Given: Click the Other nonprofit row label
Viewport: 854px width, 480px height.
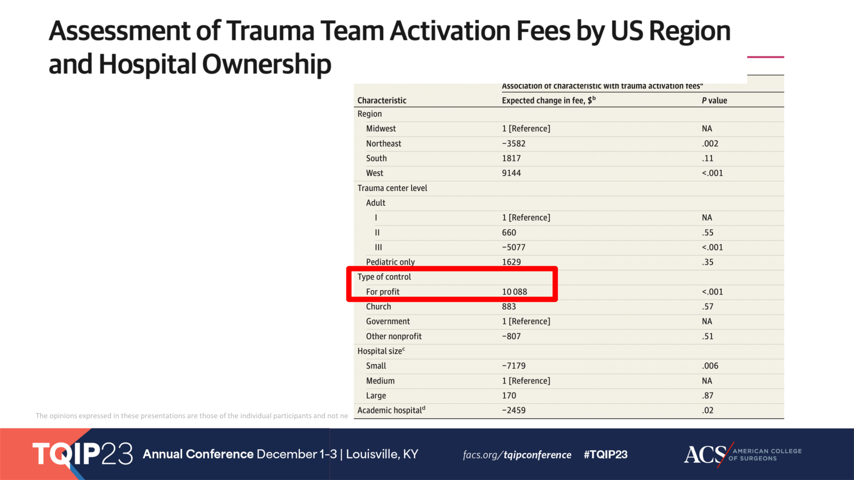Looking at the screenshot, I should tap(394, 337).
